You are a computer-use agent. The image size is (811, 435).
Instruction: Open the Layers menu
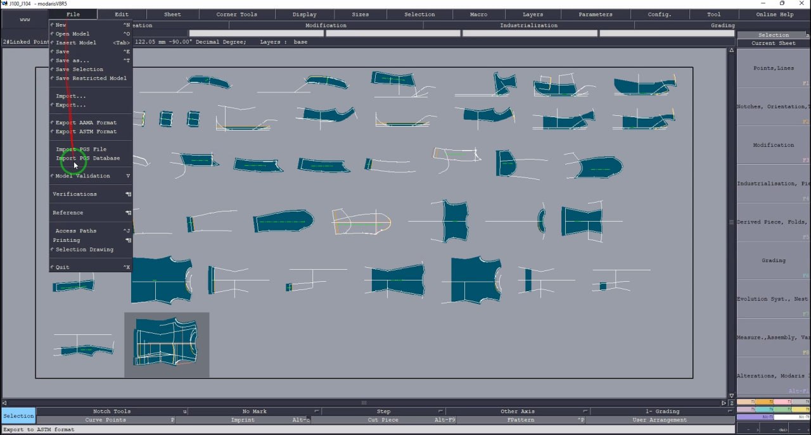533,14
